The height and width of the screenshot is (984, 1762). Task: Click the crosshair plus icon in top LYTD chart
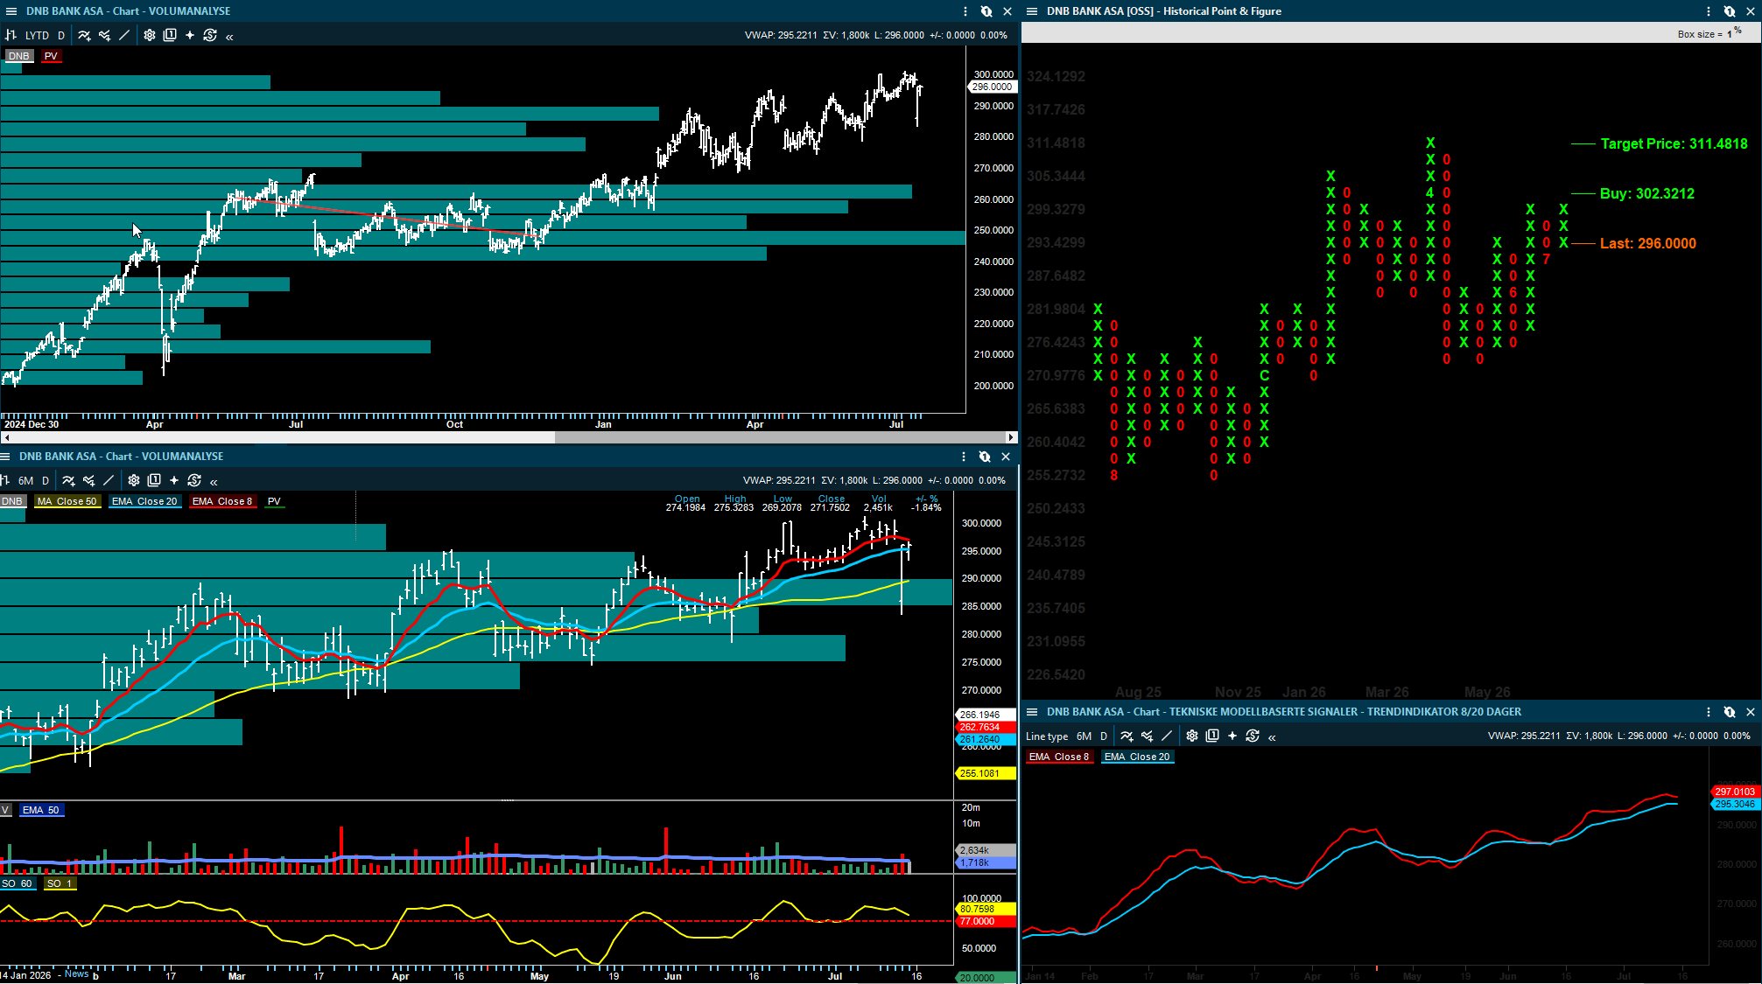tap(190, 35)
